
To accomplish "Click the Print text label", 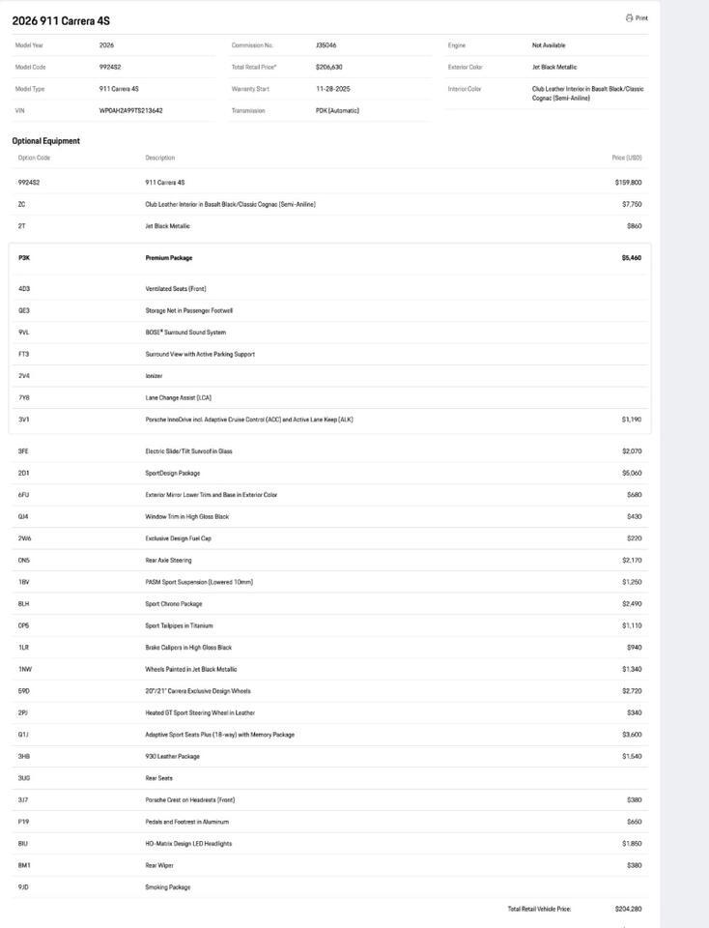I will point(641,18).
